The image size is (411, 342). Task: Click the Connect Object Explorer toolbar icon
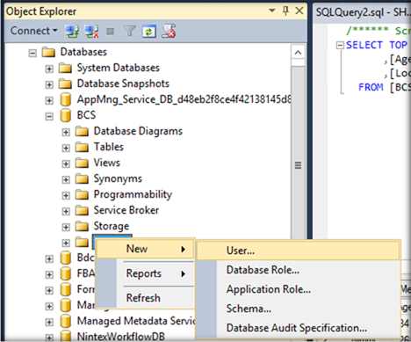pos(72,31)
